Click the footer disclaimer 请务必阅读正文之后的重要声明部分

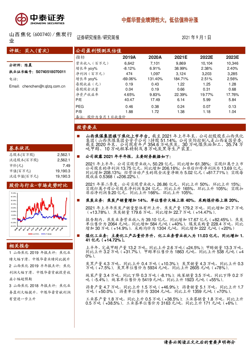199,342
